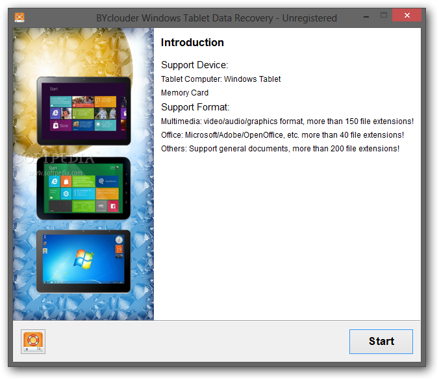Image resolution: width=439 pixels, height=380 pixels.
Task: Click the Start button
Action: [x=381, y=342]
